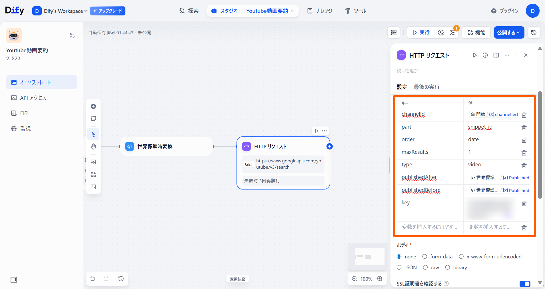Viewport: 545px width, 289px height.
Task: Add a note with the sticky note icon
Action: click(93, 119)
